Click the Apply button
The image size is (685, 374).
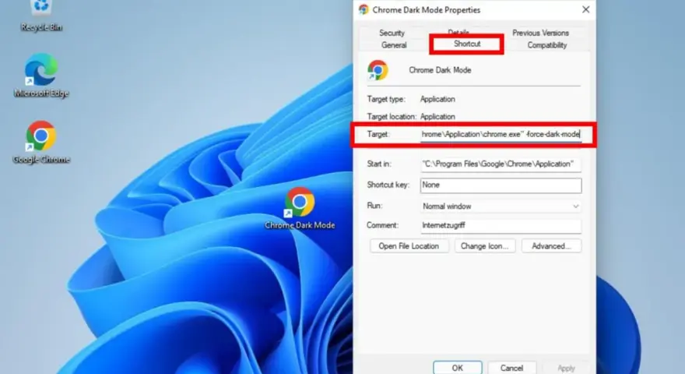pos(566,368)
